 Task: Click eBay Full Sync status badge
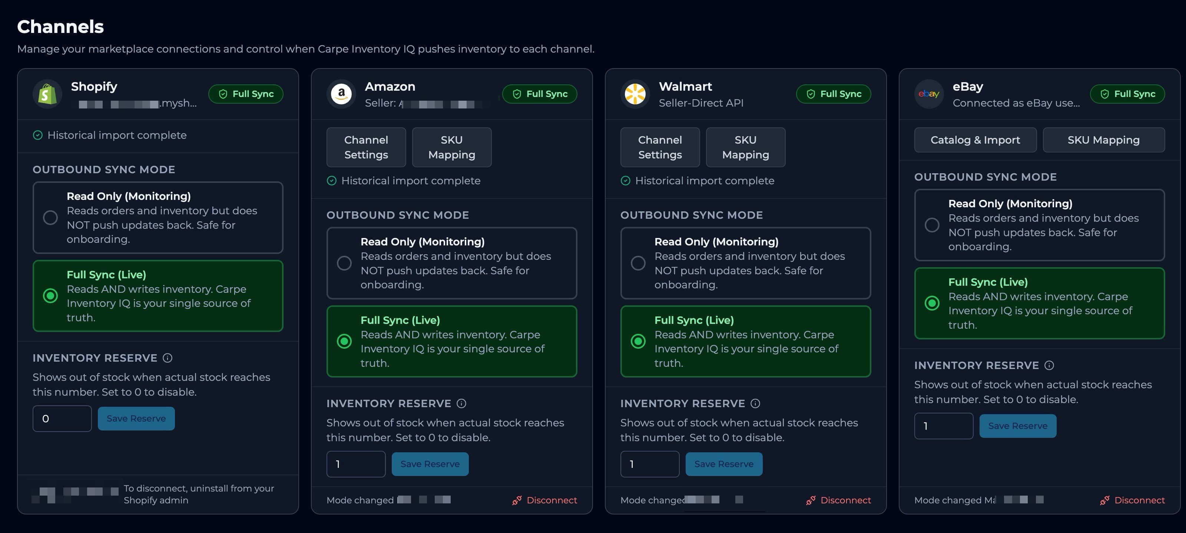pos(1127,94)
